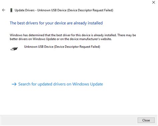Click the Close button in the footer
Image resolution: width=158 pixels, height=126 pixels.
(x=146, y=120)
